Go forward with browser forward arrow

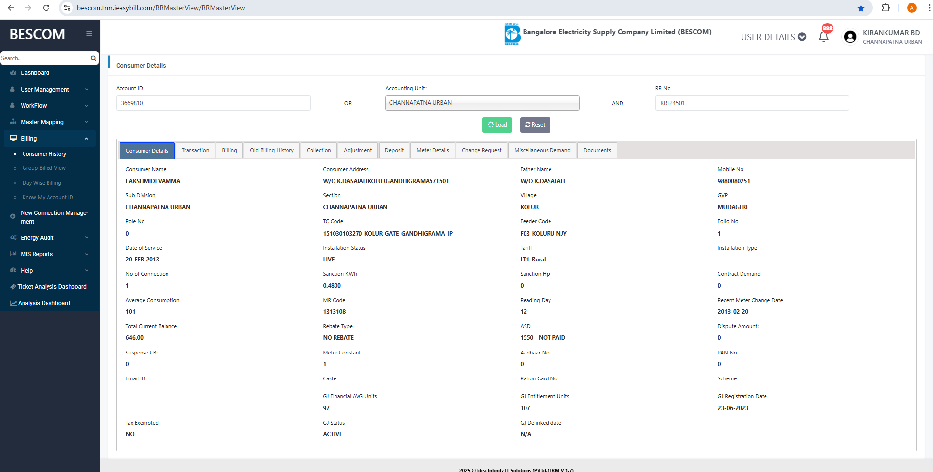point(28,8)
